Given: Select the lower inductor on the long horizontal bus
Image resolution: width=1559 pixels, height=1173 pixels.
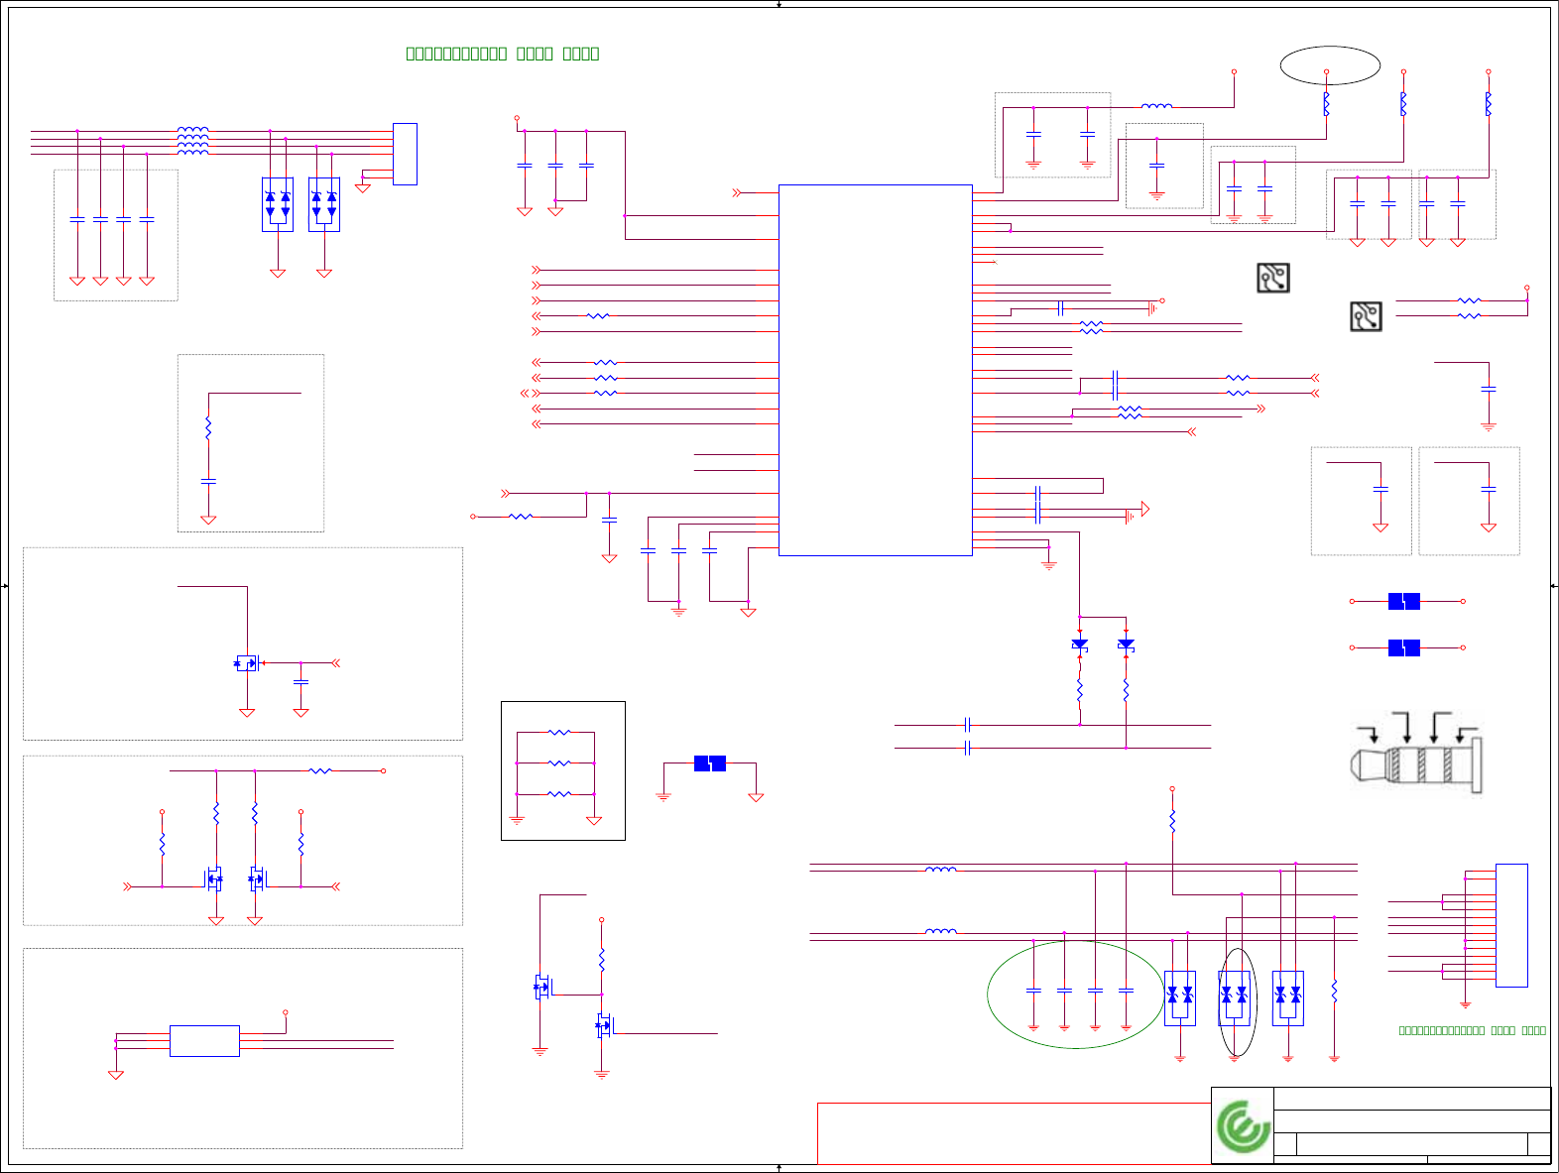Looking at the screenshot, I should tap(940, 931).
